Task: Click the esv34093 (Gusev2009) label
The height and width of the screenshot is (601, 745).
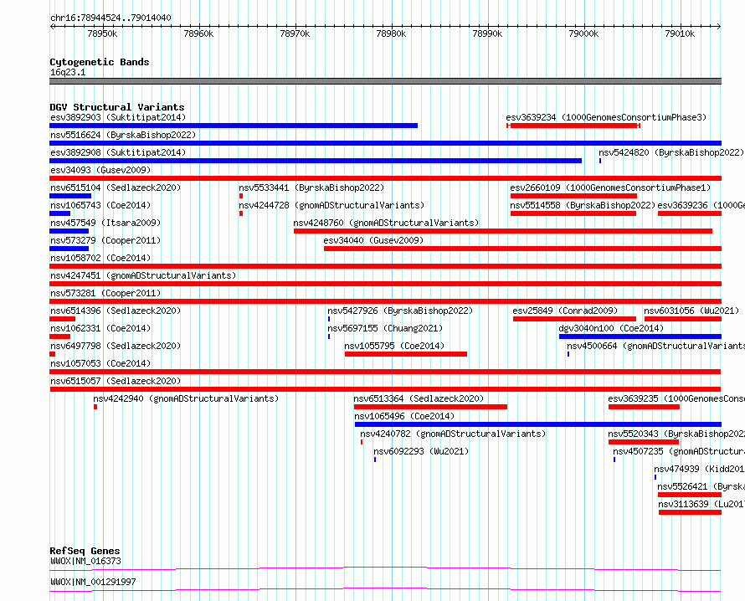Action: tap(100, 170)
